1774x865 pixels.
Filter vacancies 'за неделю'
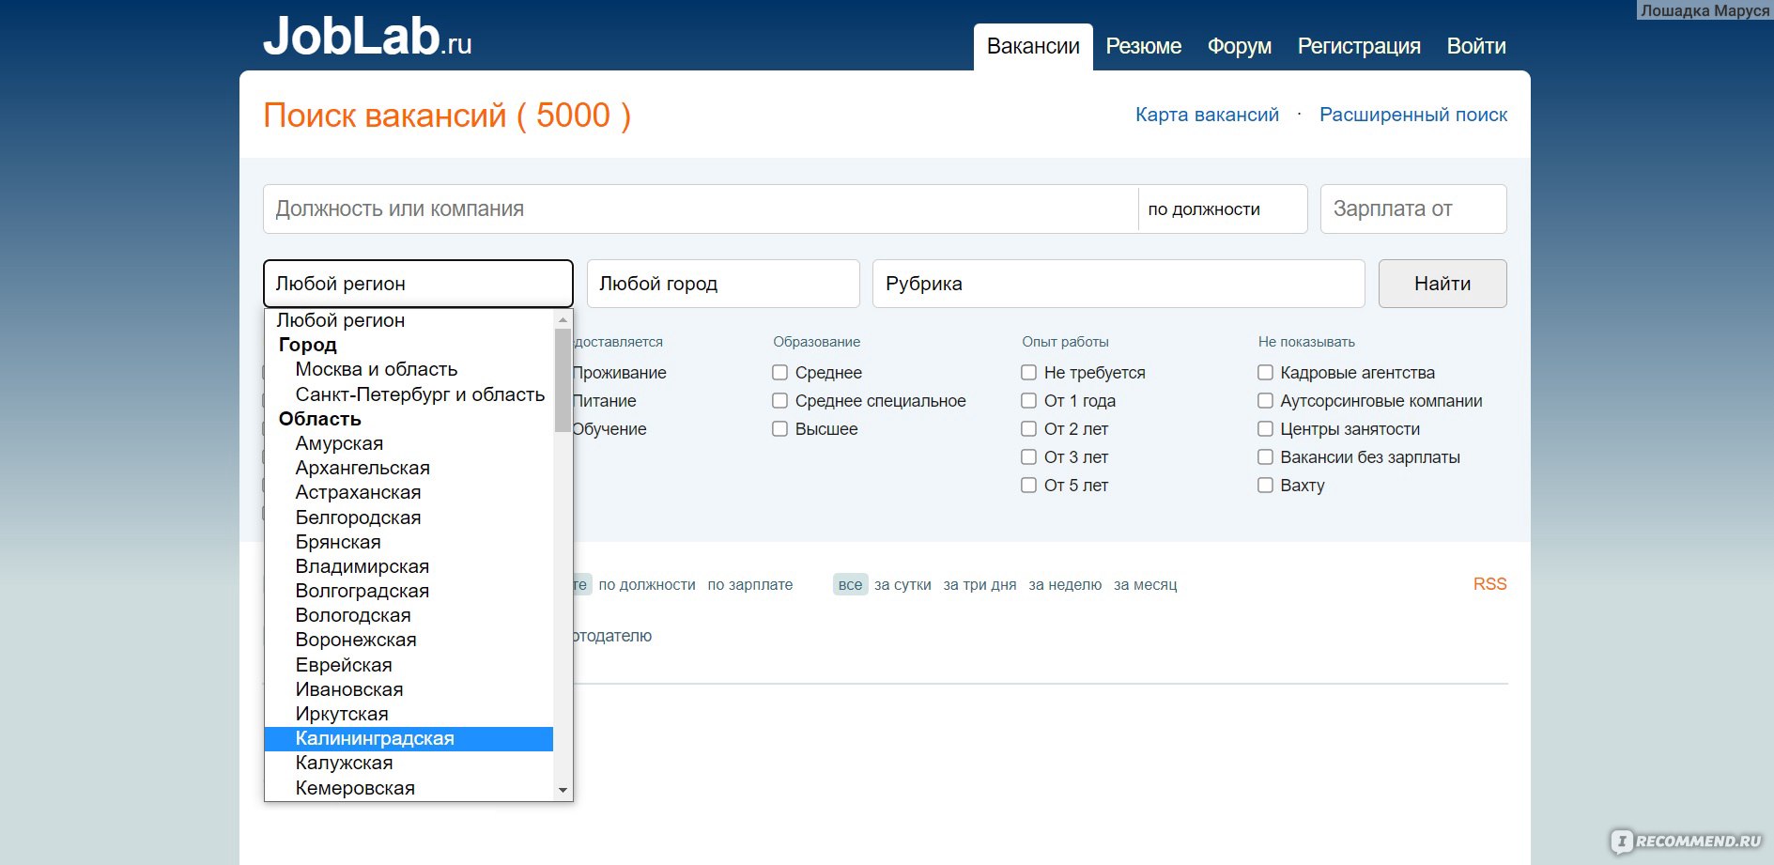point(1065,584)
